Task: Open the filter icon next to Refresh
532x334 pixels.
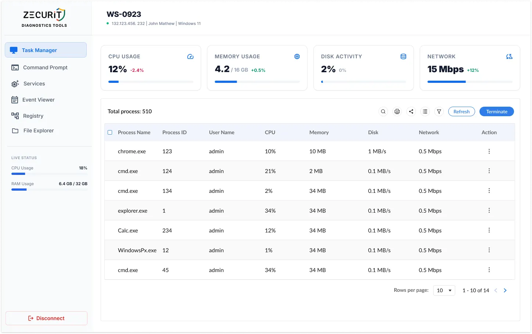Action: point(439,111)
